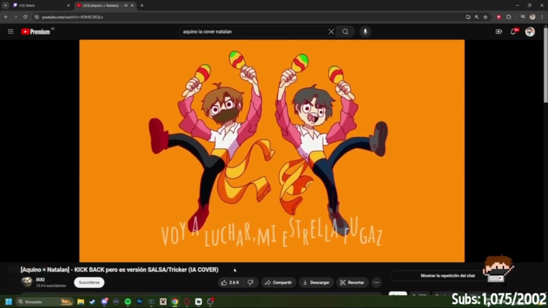Open the IKKI channel name
The width and height of the screenshot is (548, 308).
tap(40, 280)
